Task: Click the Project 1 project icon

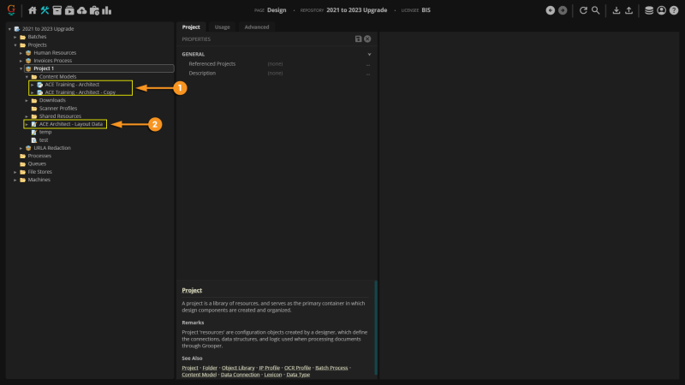Action: (28, 68)
